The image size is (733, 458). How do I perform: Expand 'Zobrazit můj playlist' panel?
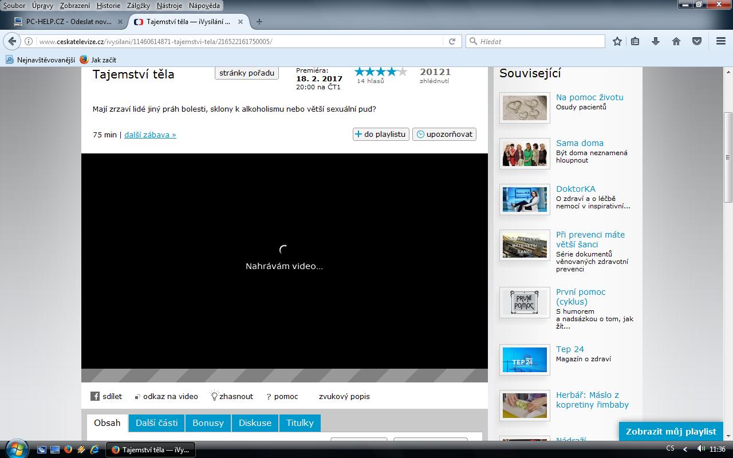[671, 432]
